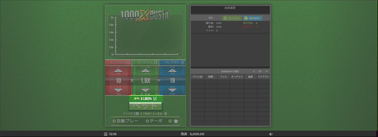The image size is (378, 137).
Task: Click the 賭け金 0.00 statistic
Action: pos(214,23)
